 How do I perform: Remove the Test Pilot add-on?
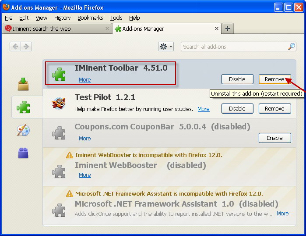pyautogui.click(x=274, y=108)
